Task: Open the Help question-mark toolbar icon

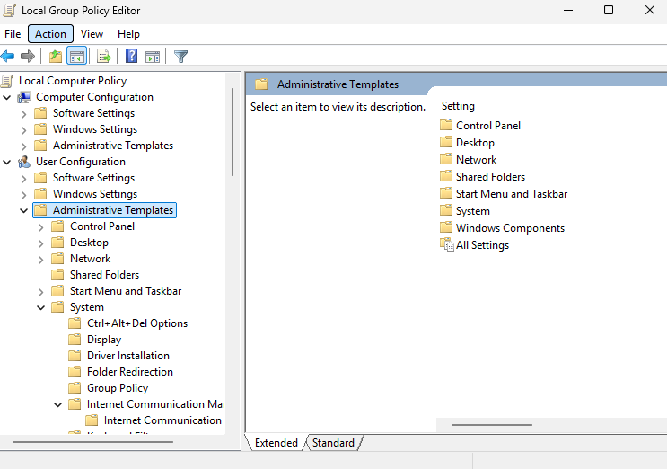Action: (131, 57)
